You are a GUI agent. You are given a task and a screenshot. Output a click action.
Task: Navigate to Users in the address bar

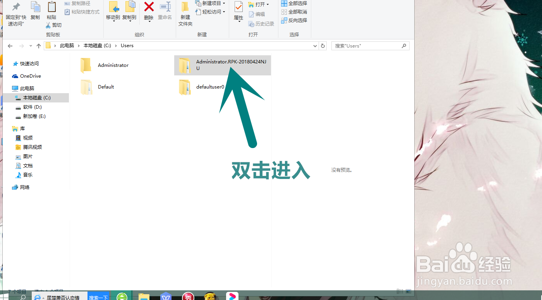(x=127, y=46)
